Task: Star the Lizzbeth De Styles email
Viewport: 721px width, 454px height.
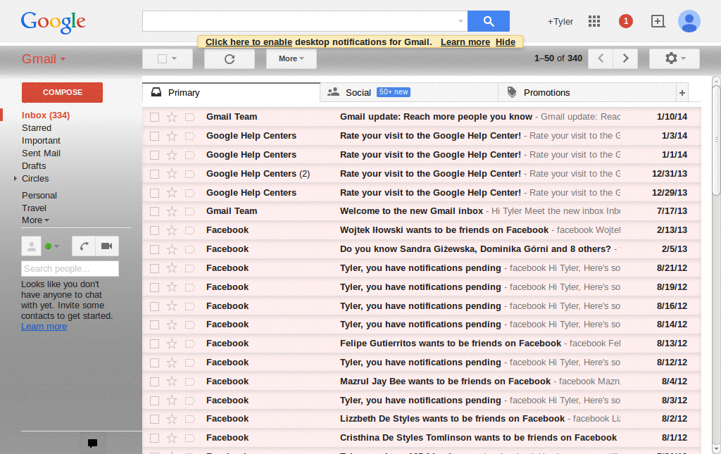Action: [172, 419]
